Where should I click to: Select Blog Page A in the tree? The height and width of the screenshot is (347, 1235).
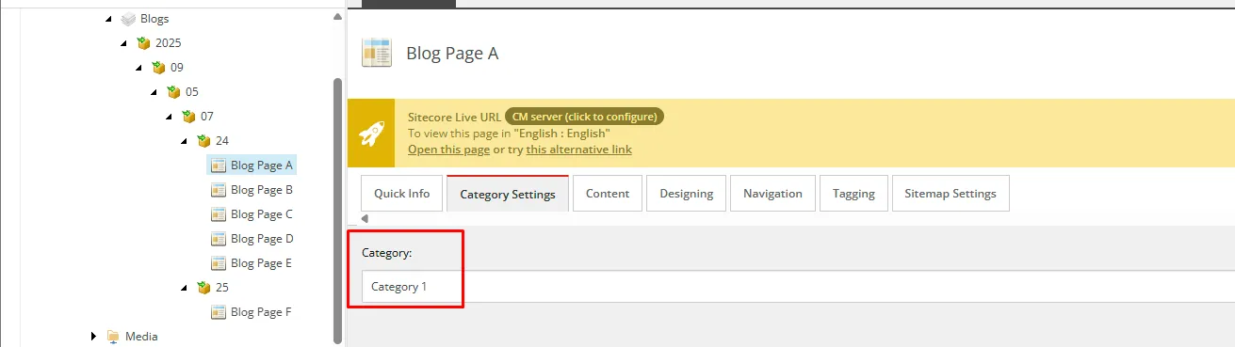tap(262, 166)
